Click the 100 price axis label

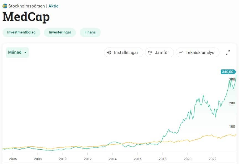232,127
